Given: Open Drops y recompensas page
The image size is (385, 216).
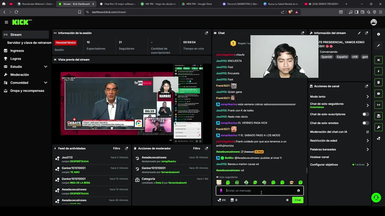Looking at the screenshot, I should coord(25,91).
